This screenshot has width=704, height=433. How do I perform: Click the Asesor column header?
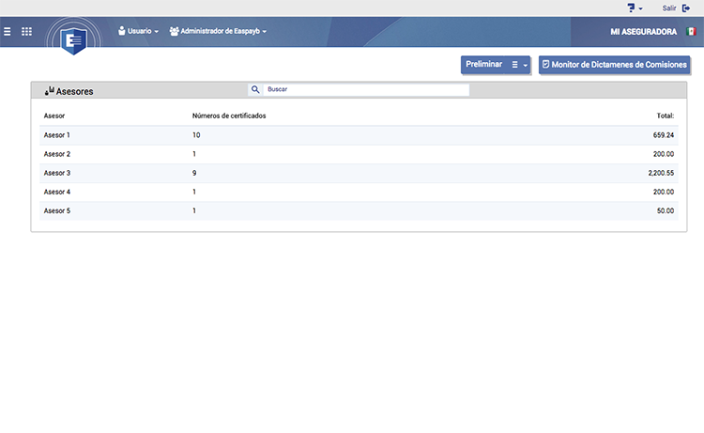54,116
